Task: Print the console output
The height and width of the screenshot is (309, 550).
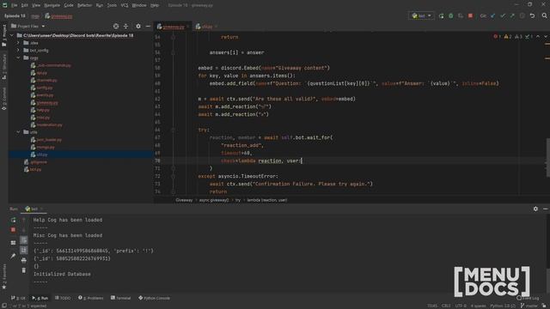Action: tap(23, 260)
